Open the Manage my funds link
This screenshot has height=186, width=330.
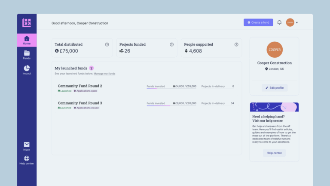(x=104, y=74)
